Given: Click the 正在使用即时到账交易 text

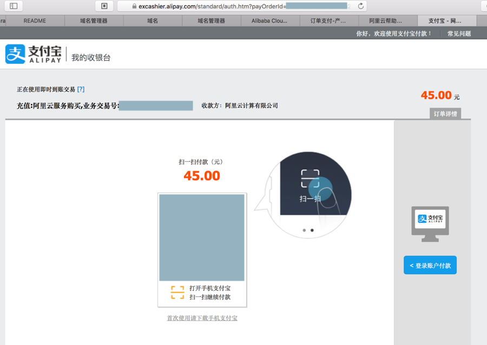Looking at the screenshot, I should pos(46,89).
